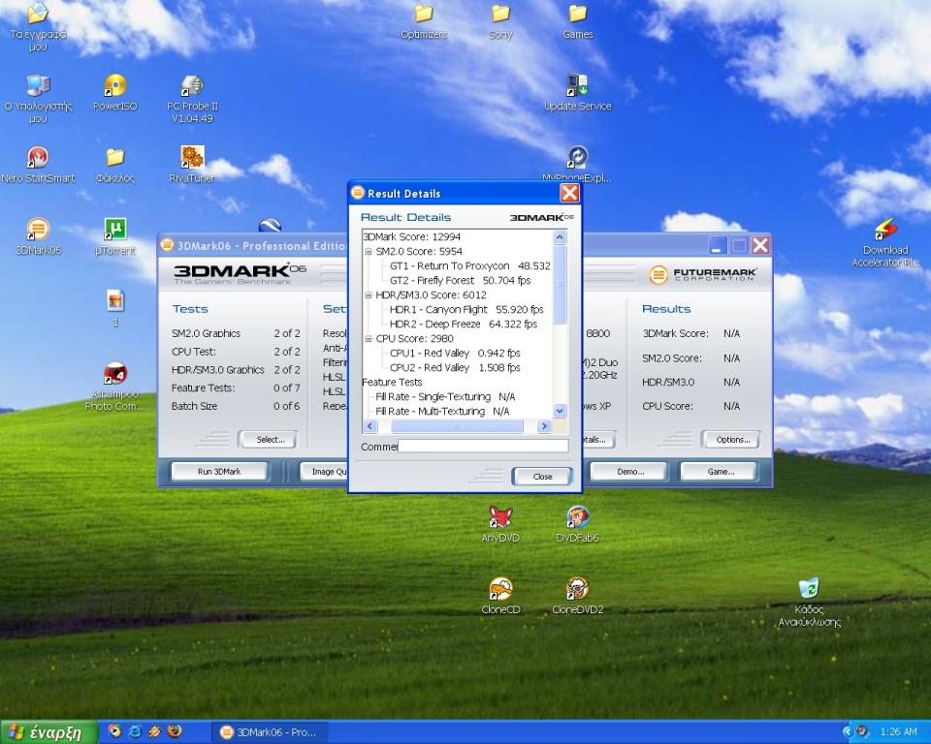
Task: Click the Image Quality button in 3DMark06
Action: tap(324, 472)
